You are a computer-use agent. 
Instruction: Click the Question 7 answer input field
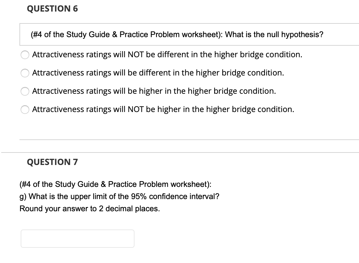point(77,239)
